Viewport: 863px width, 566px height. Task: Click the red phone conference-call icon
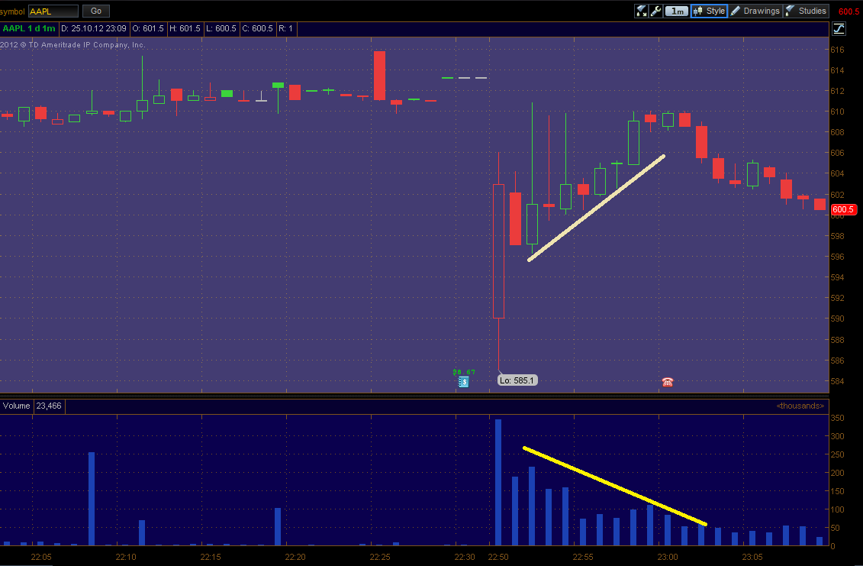pyautogui.click(x=667, y=382)
